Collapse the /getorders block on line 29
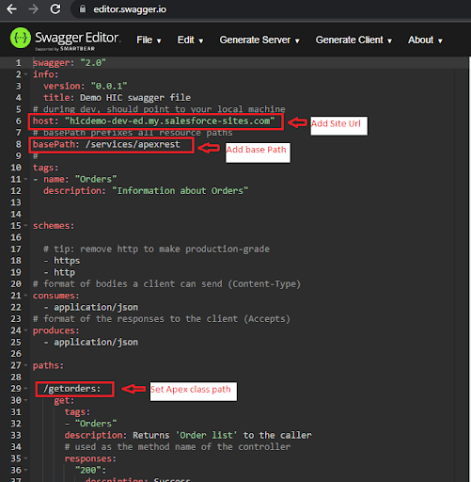Screen dimensions: 471x482 pos(25,389)
